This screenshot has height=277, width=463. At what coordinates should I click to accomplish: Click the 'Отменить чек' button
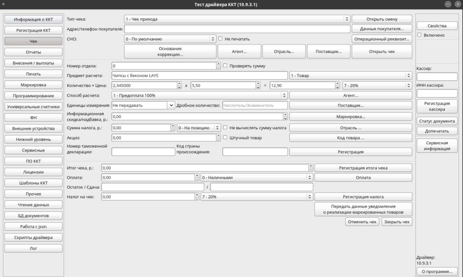click(x=362, y=222)
